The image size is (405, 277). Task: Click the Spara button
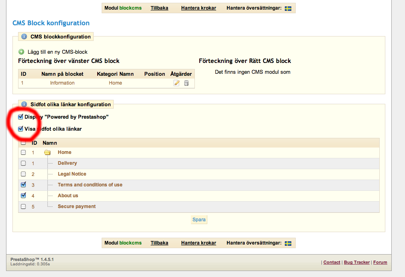pyautogui.click(x=199, y=220)
